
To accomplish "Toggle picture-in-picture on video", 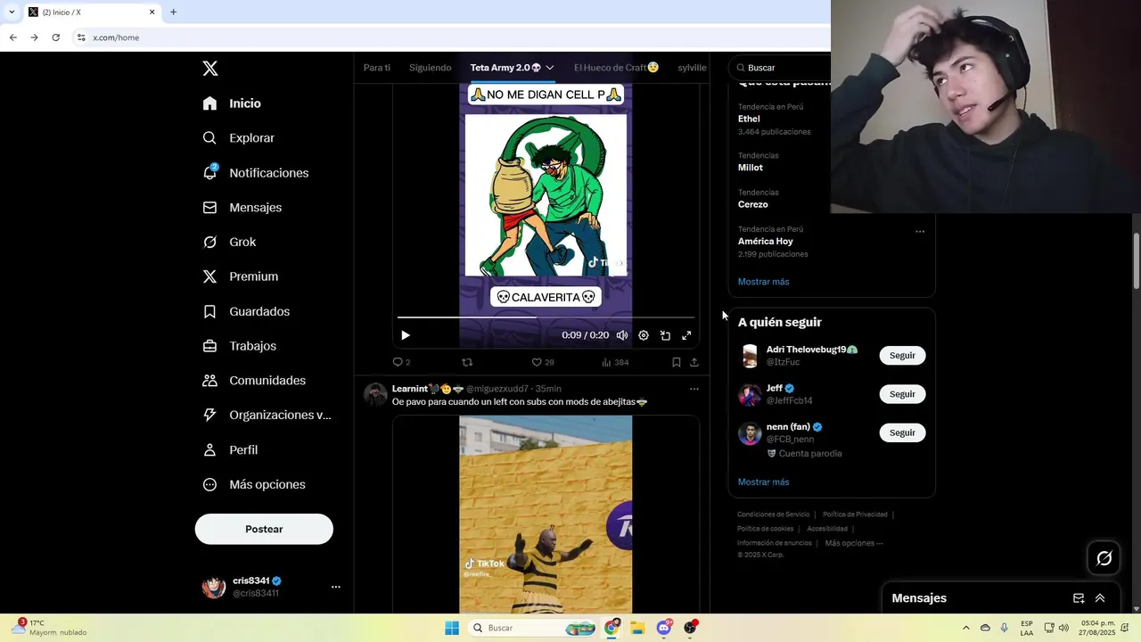I will [665, 335].
